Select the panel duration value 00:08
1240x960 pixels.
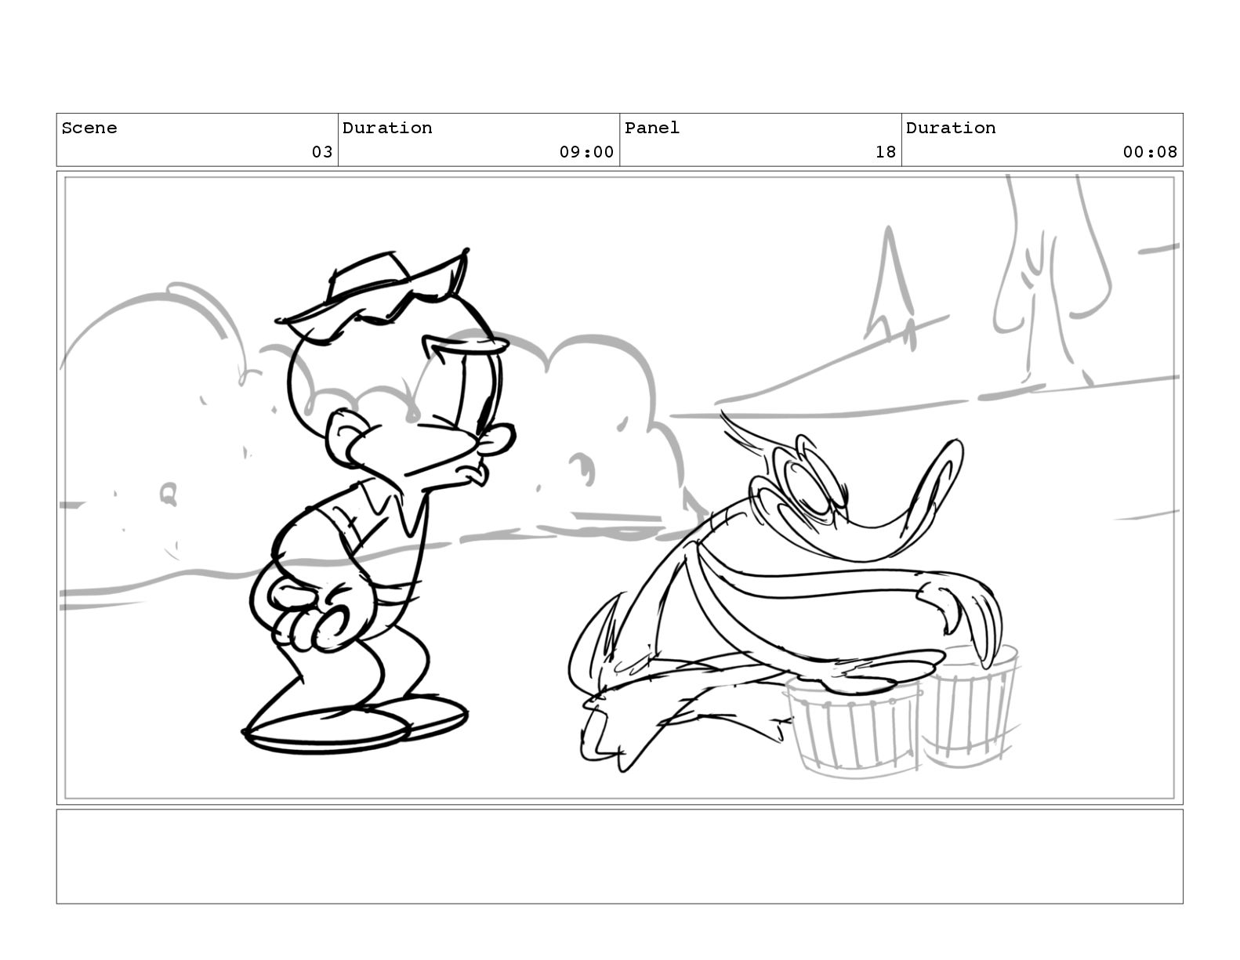click(x=1150, y=152)
